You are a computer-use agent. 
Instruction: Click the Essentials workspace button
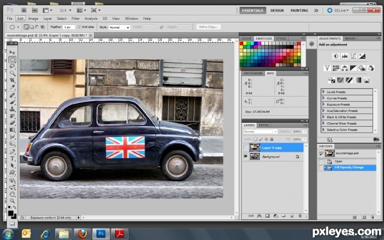coord(253,10)
